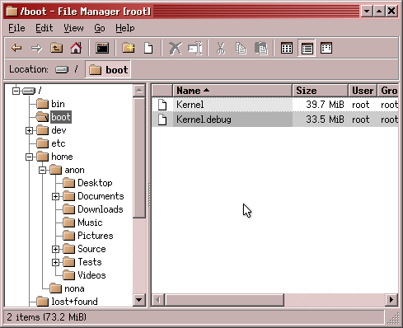Screen dimensions: 403x328
Task: Click file list scroll left arrow
Action: [x=158, y=300]
